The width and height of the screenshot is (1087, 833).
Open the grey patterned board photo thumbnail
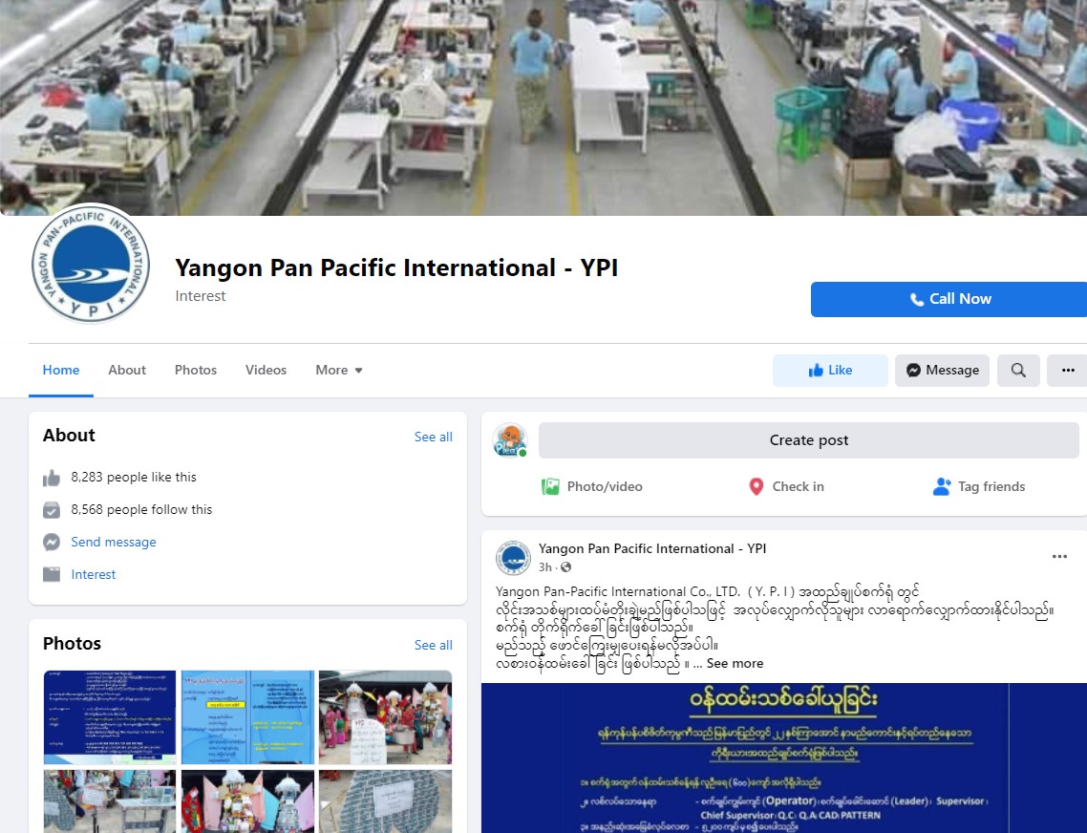(x=386, y=801)
